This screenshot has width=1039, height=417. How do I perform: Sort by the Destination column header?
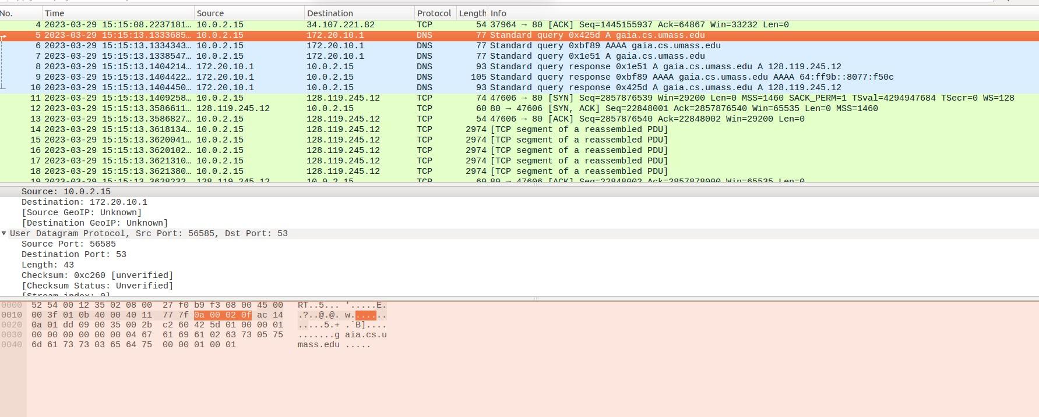(x=359, y=13)
